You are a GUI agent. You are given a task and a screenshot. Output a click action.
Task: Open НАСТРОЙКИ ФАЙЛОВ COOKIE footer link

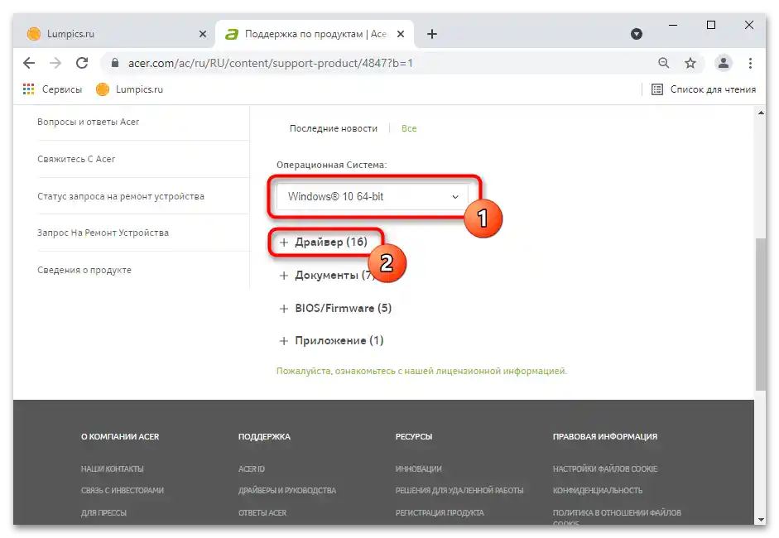[605, 469]
